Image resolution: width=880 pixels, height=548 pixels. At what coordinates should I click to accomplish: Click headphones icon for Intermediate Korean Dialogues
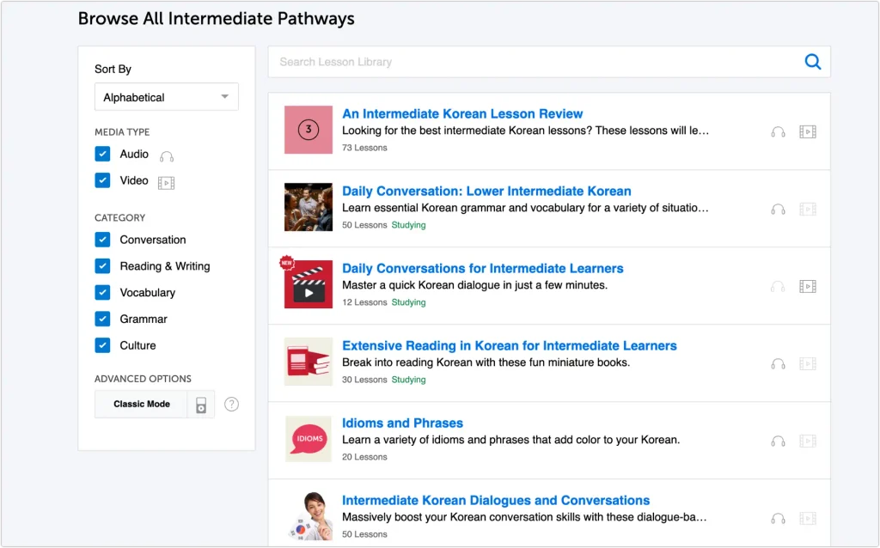tap(778, 520)
